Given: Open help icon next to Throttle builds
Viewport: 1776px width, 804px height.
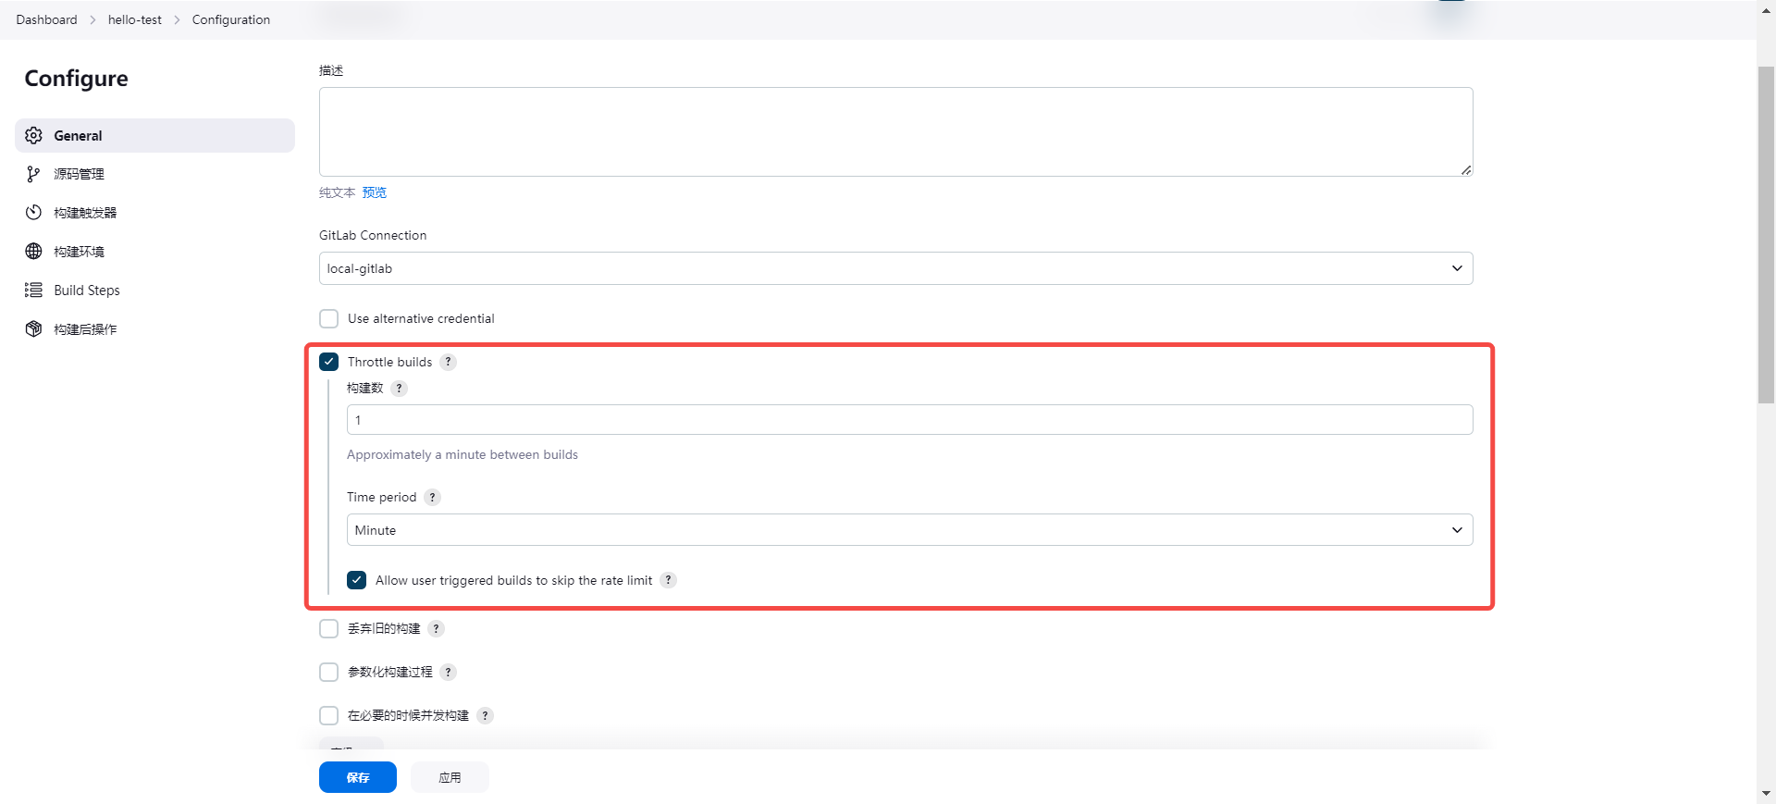Looking at the screenshot, I should click(x=448, y=362).
